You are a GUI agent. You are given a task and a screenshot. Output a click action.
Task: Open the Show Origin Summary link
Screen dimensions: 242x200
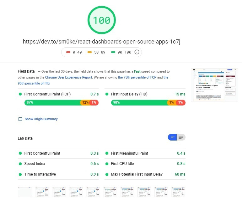(x=41, y=119)
